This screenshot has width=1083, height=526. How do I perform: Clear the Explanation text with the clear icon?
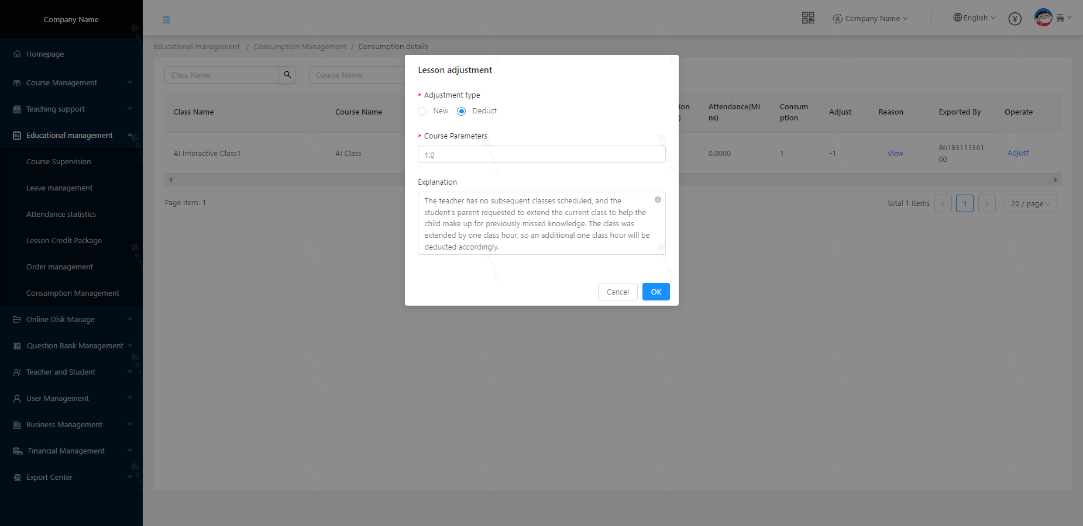pos(658,200)
